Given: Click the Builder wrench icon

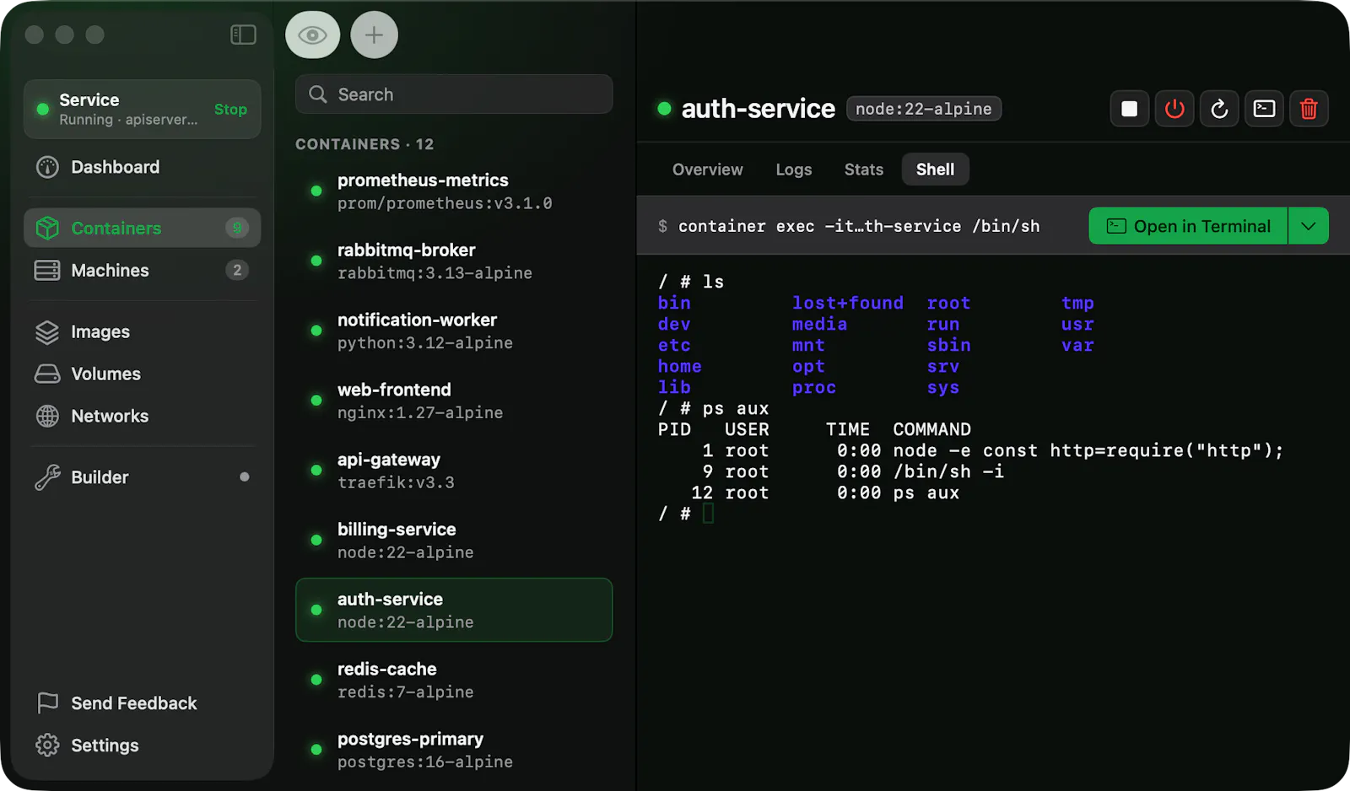Looking at the screenshot, I should coord(47,477).
